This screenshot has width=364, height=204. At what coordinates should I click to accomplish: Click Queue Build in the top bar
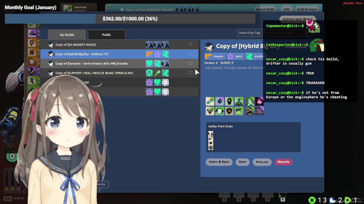point(265,9)
